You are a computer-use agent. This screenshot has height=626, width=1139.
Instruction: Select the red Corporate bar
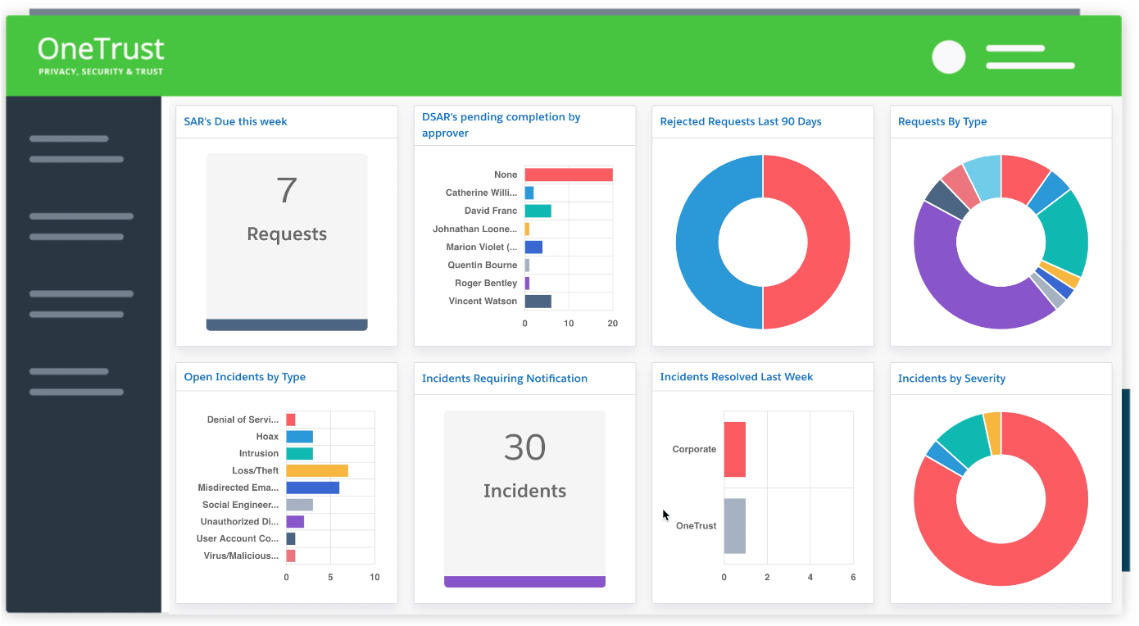pos(735,449)
